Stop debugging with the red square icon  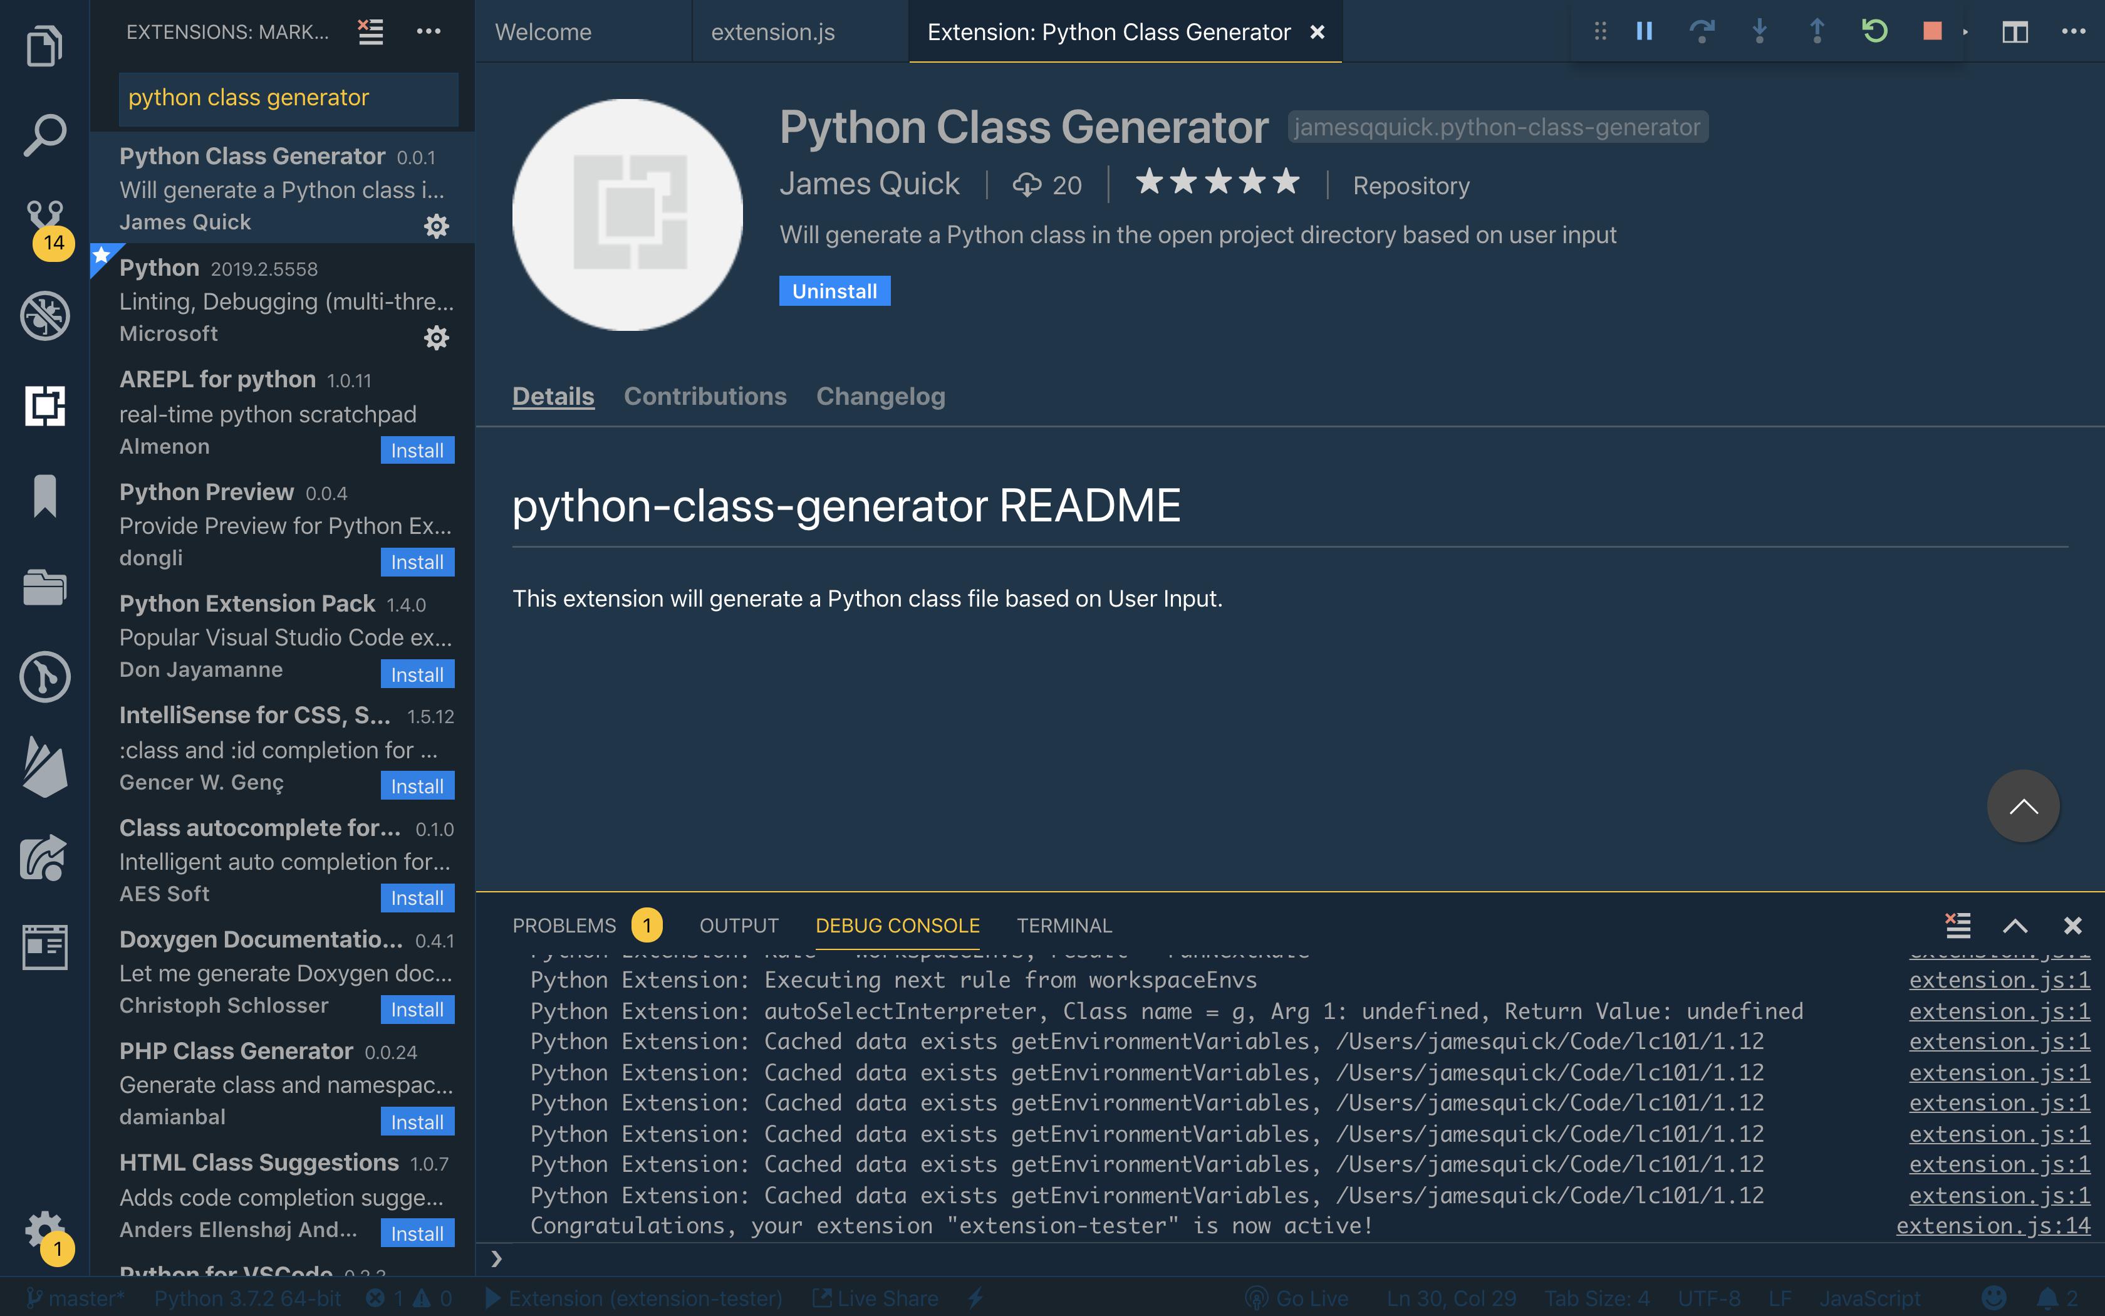click(1933, 31)
